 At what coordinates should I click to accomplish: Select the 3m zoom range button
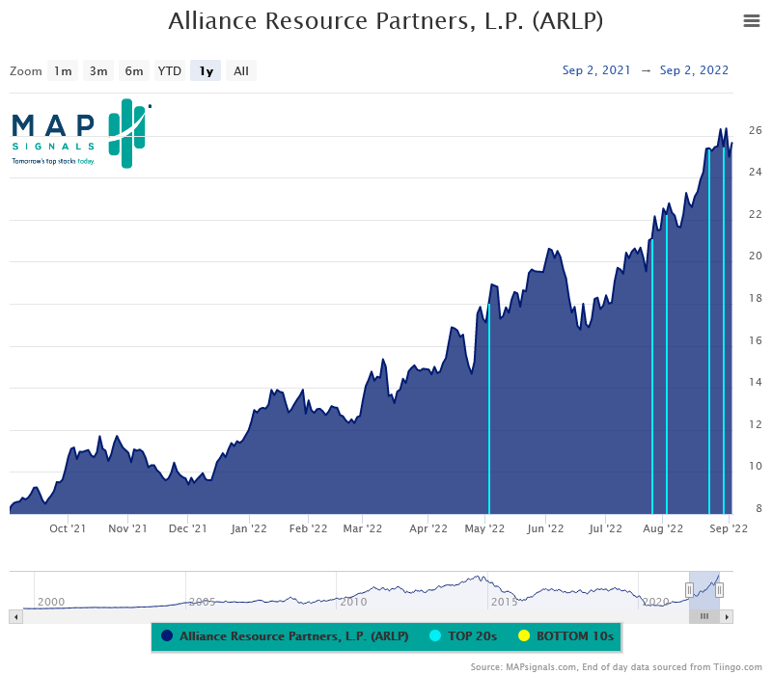tap(98, 70)
